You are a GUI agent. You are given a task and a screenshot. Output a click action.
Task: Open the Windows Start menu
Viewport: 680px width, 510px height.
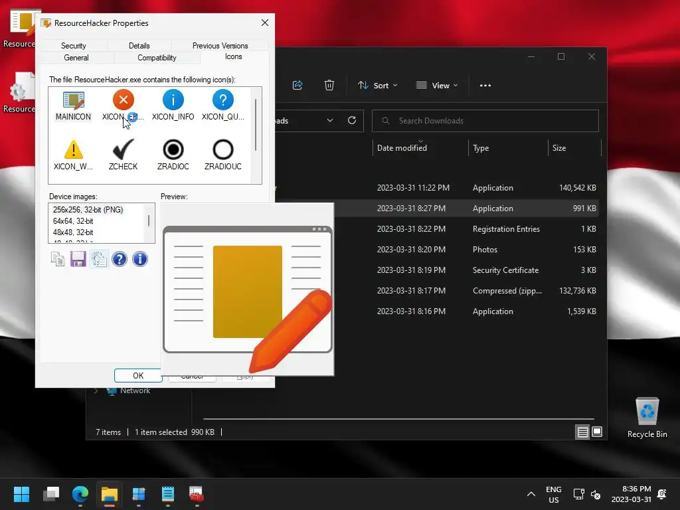pyautogui.click(x=21, y=494)
